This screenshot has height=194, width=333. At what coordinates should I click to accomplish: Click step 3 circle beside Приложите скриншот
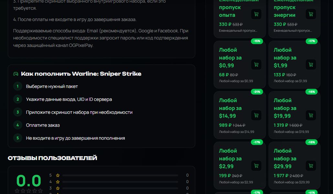coord(18,112)
